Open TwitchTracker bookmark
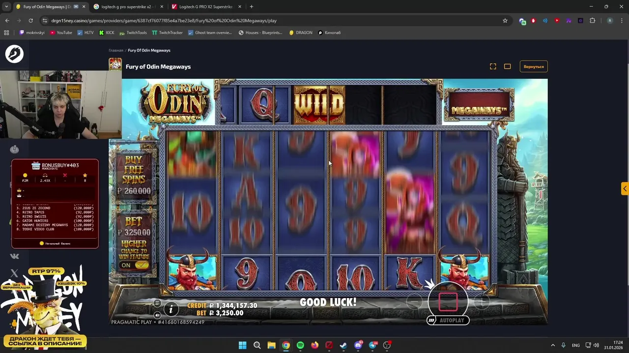629x353 pixels. point(167,33)
